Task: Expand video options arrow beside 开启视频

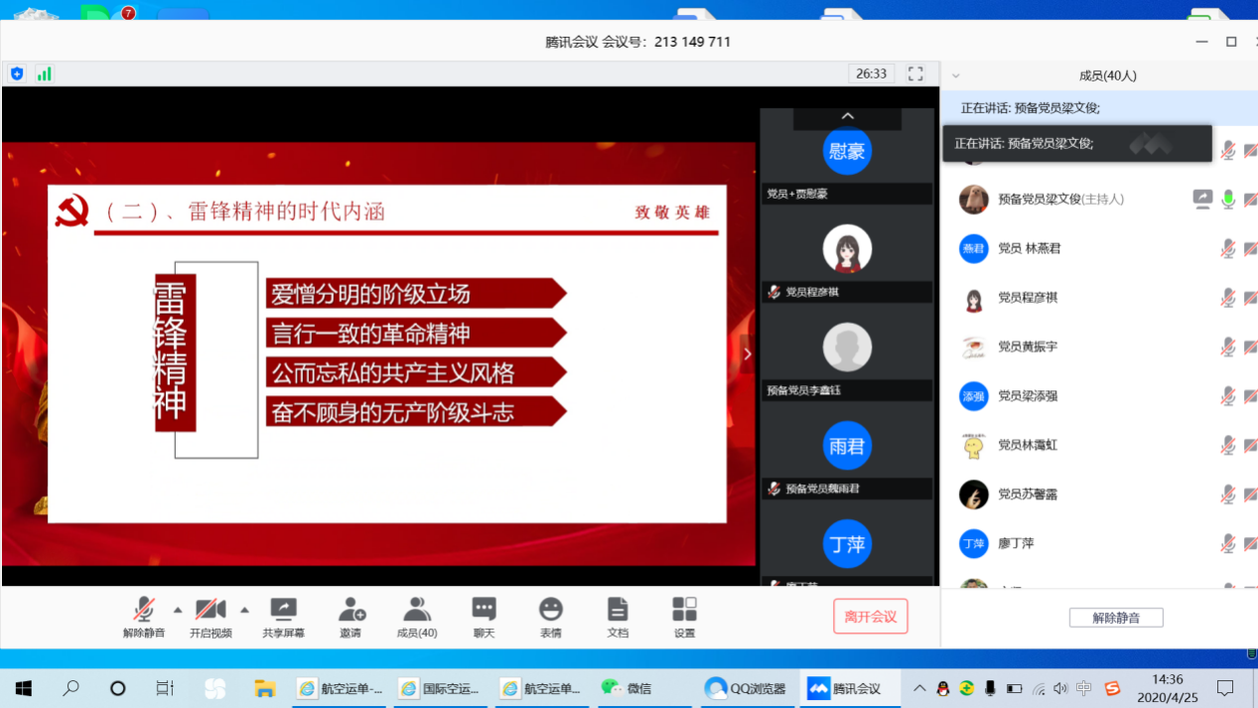Action: point(244,610)
